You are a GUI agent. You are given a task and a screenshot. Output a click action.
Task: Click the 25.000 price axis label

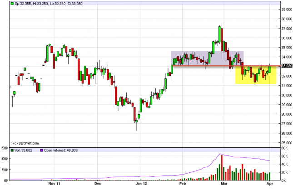(287, 143)
